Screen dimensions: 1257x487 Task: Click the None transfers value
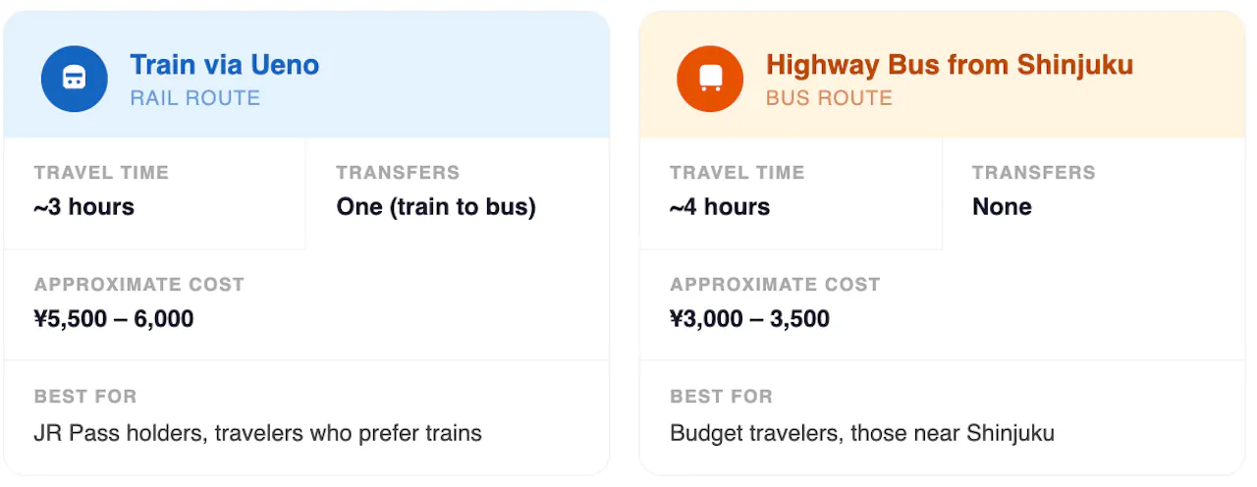click(x=1002, y=207)
